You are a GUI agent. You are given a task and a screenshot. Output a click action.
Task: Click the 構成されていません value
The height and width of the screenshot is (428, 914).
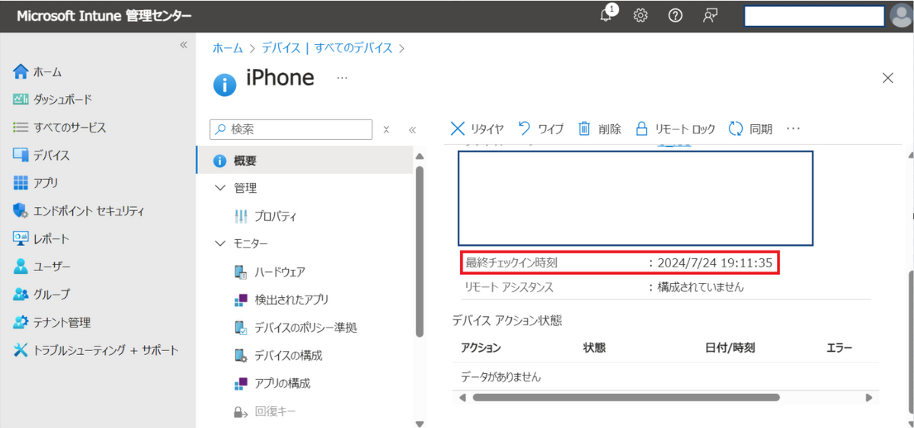tap(700, 287)
